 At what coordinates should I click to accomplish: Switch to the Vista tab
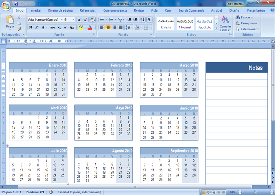click(x=154, y=10)
